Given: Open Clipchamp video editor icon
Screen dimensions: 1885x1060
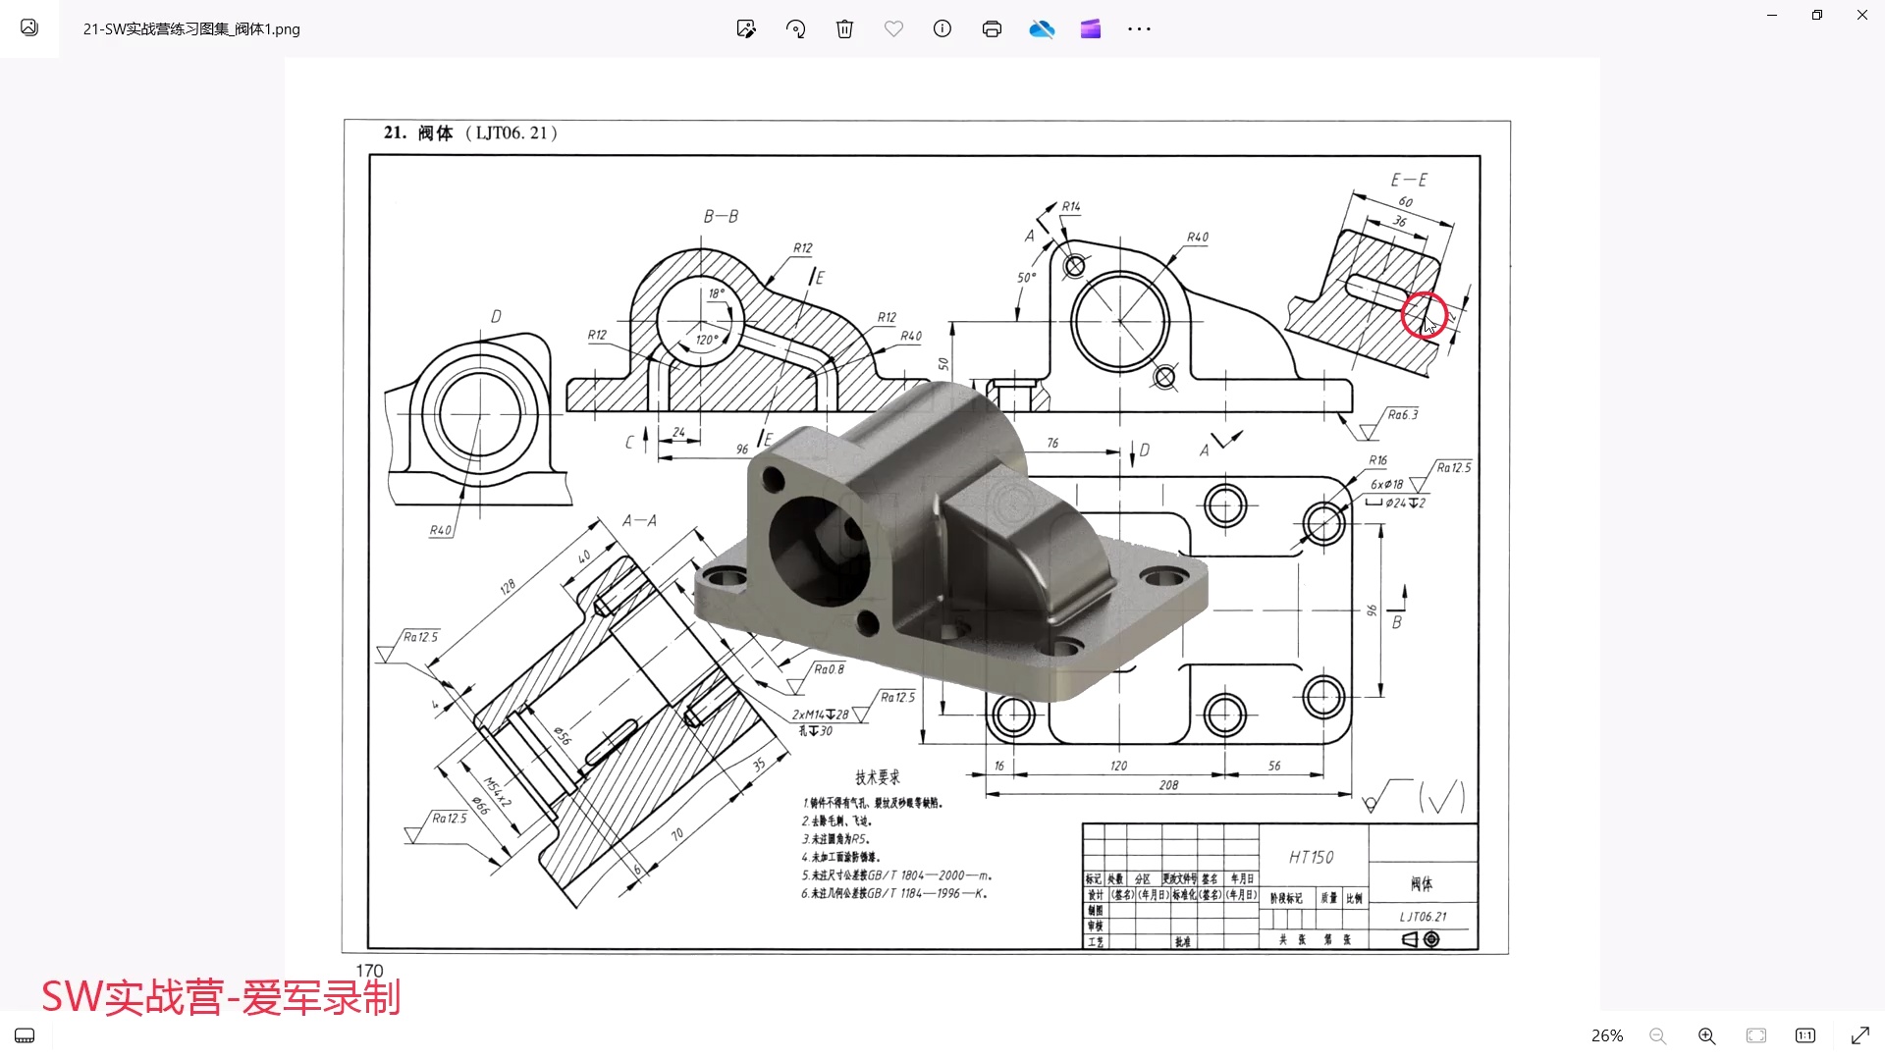Looking at the screenshot, I should tap(1091, 29).
